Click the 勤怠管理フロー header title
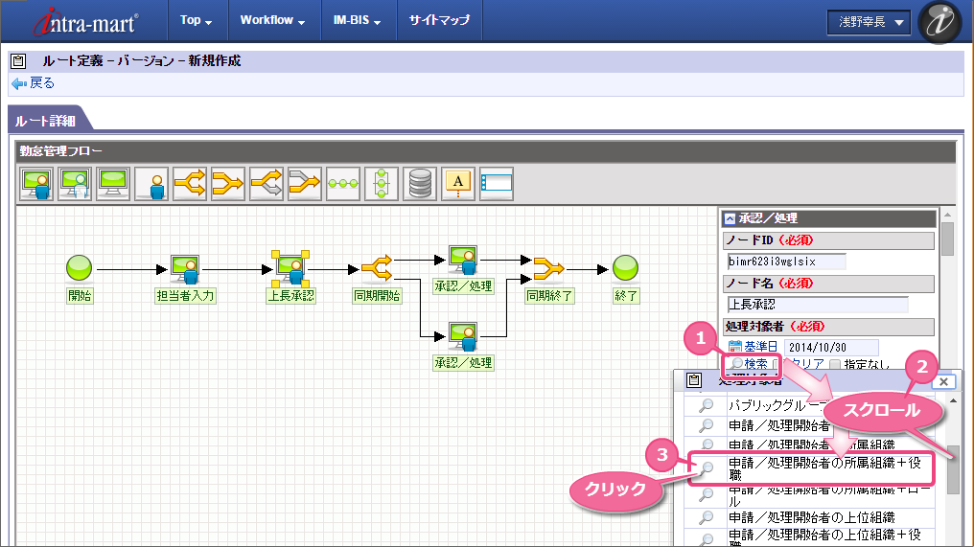Screen dimensions: 974x547 61,150
